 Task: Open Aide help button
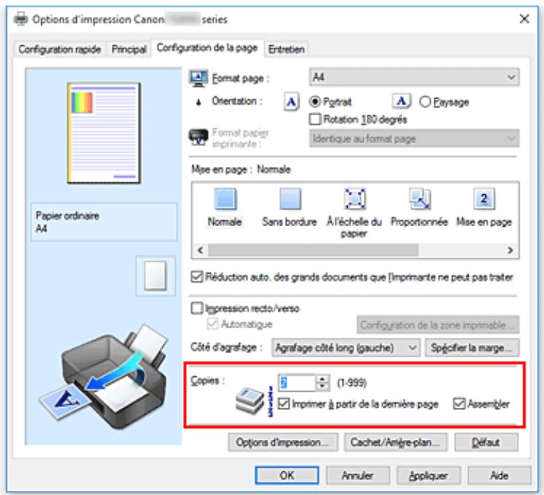(499, 475)
